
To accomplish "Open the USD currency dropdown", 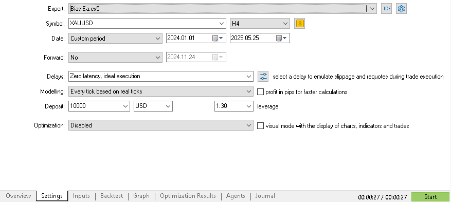I will point(153,106).
